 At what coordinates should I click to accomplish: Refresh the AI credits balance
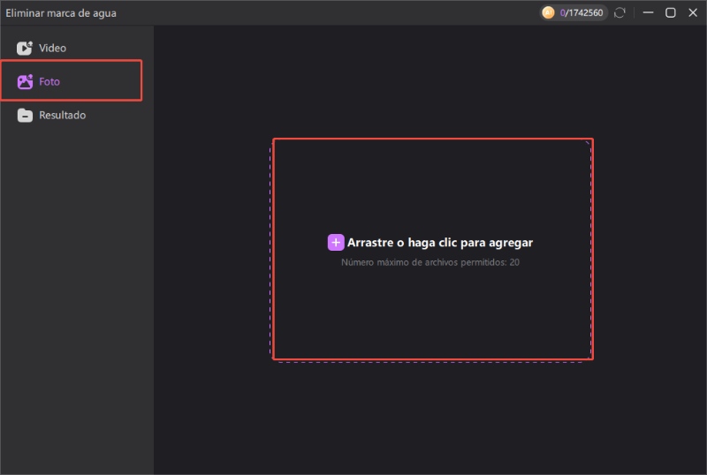click(620, 13)
